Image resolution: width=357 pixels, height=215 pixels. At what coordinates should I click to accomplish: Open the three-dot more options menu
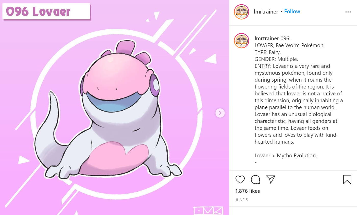(348, 12)
